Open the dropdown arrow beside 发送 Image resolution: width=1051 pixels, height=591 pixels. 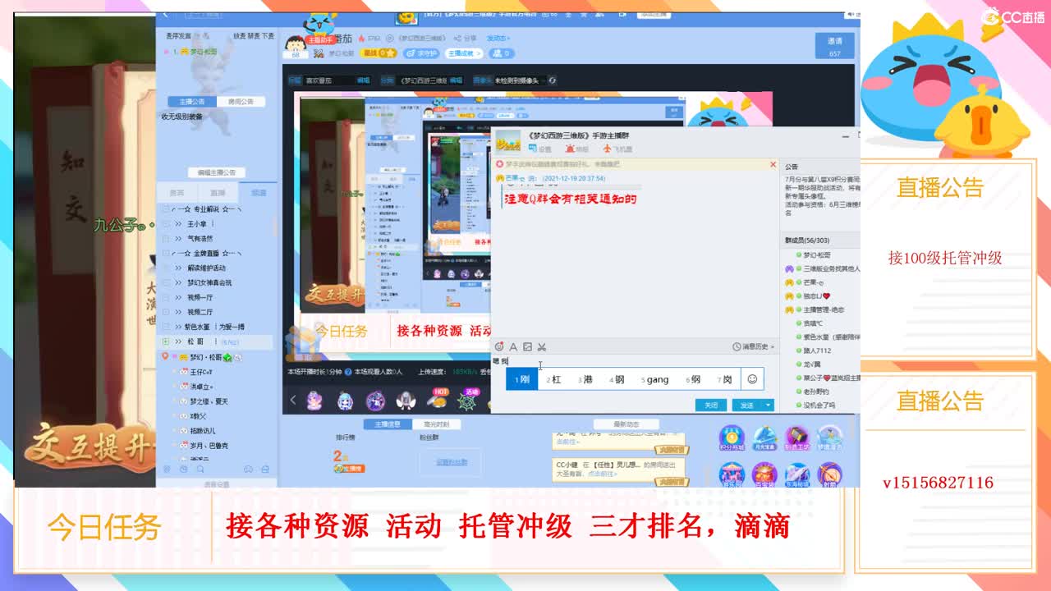point(769,405)
